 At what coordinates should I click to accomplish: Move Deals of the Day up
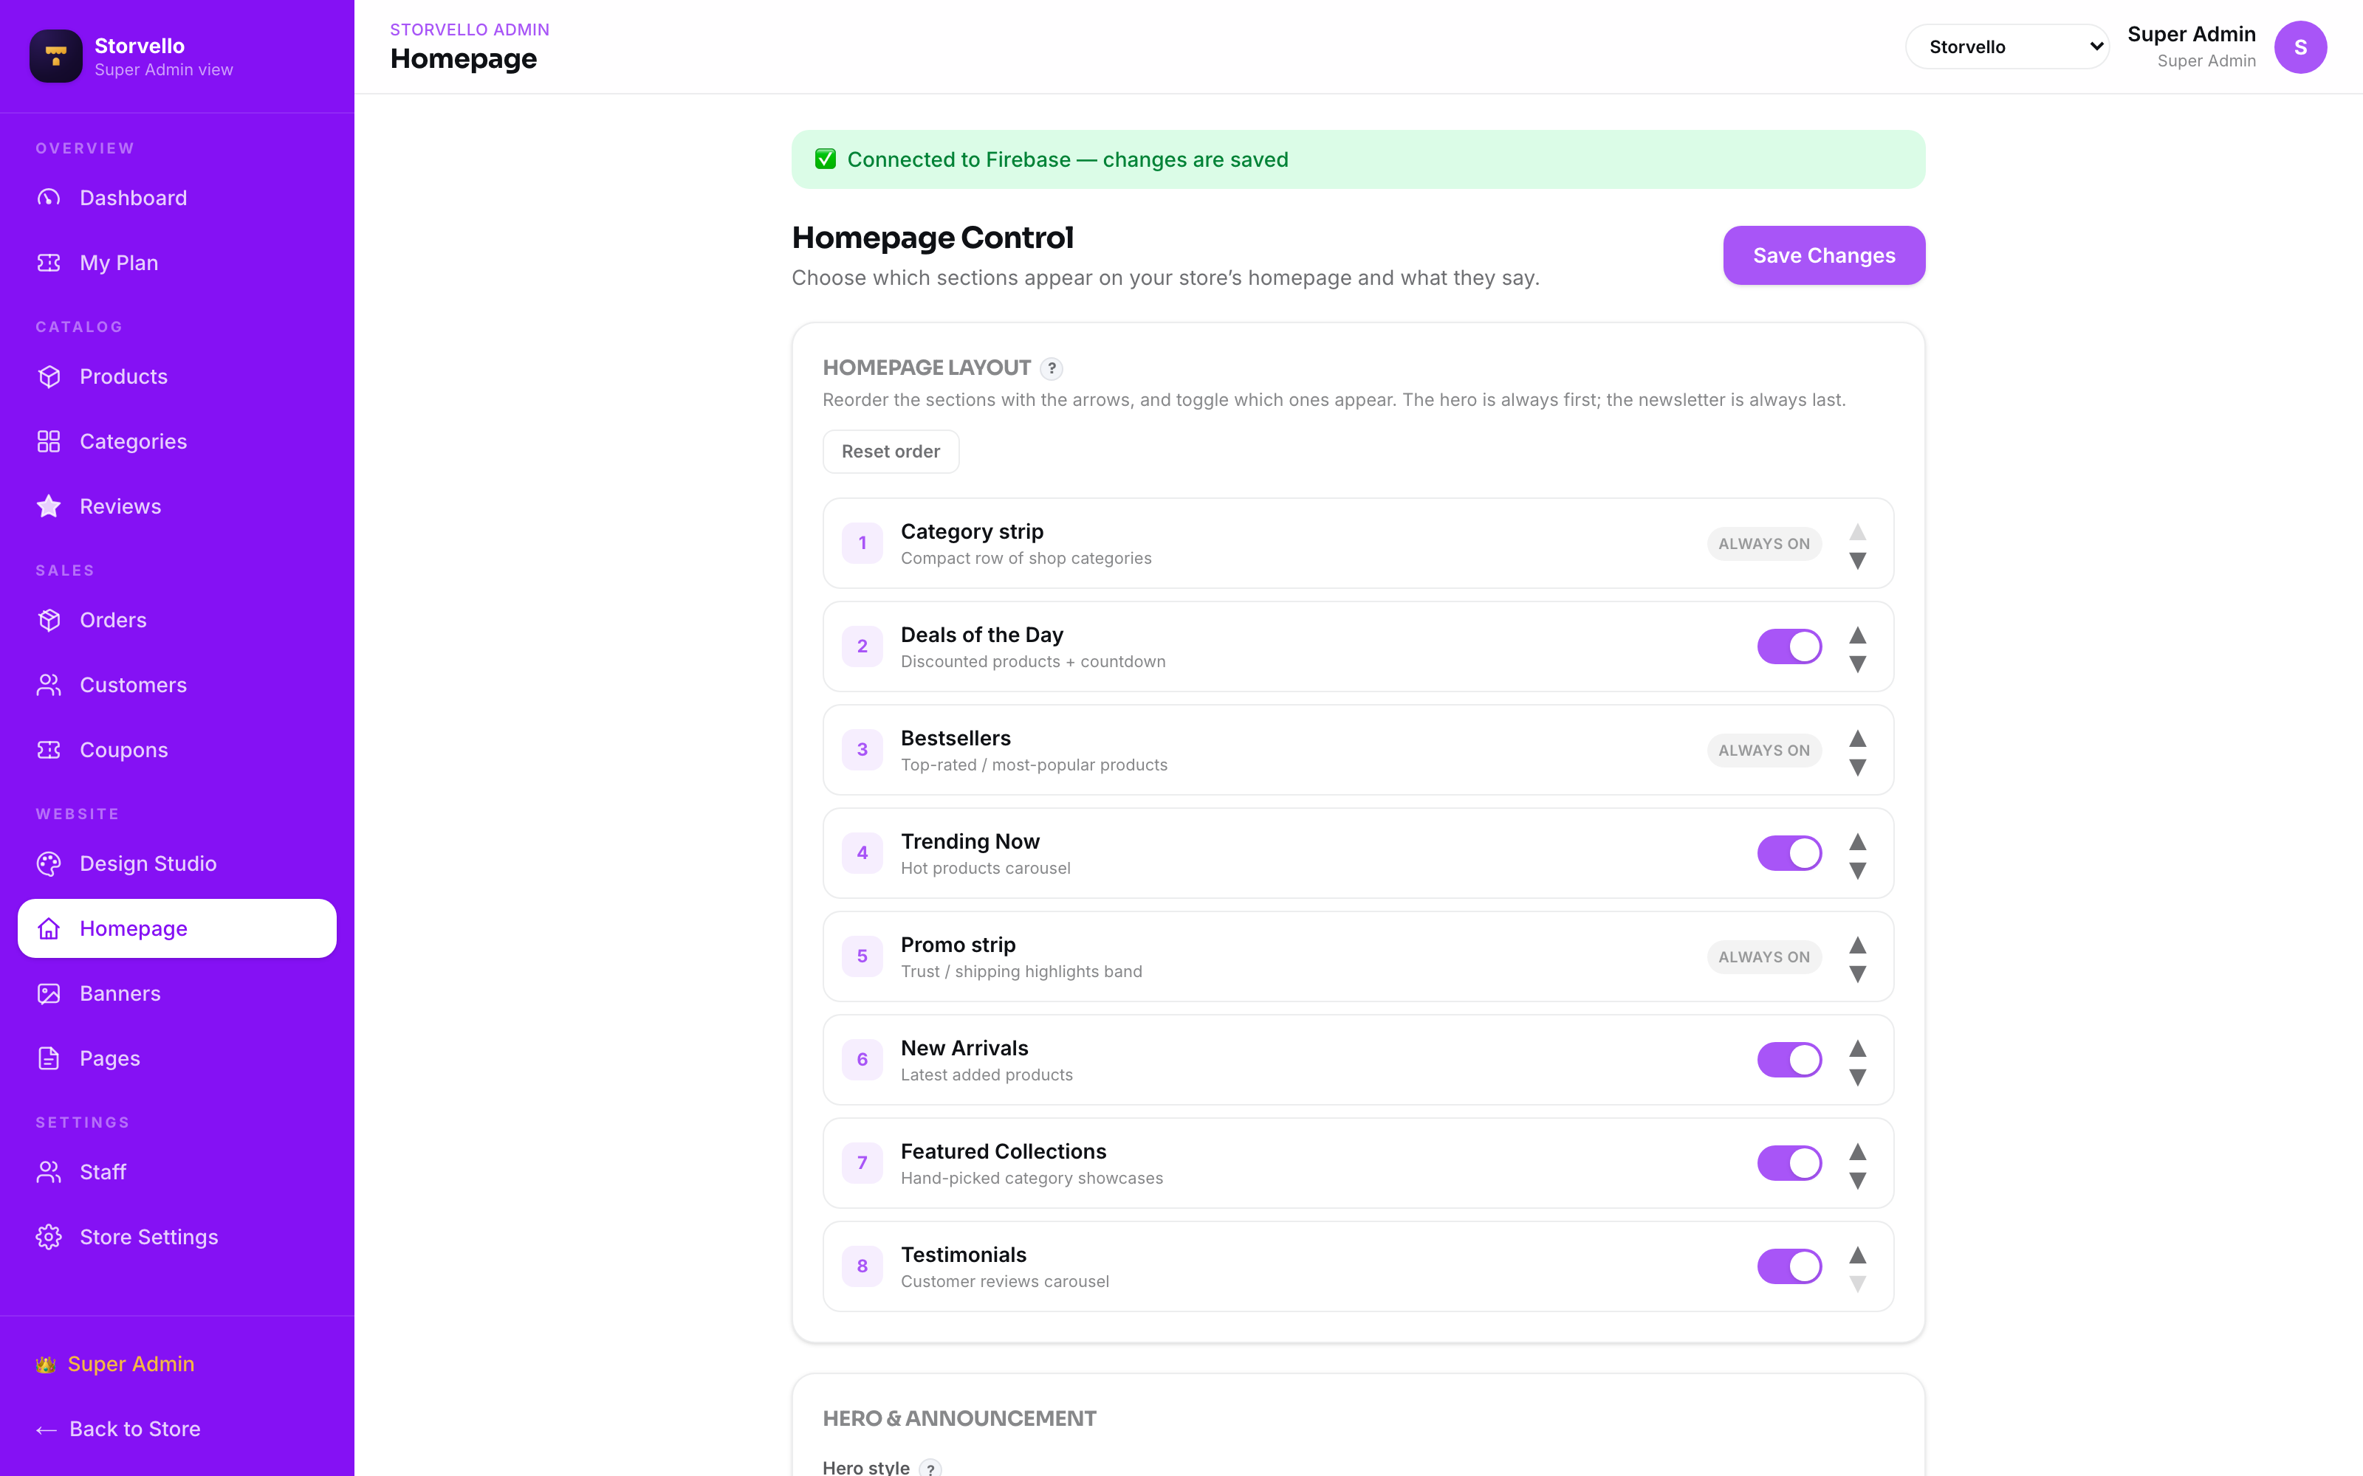click(x=1857, y=635)
